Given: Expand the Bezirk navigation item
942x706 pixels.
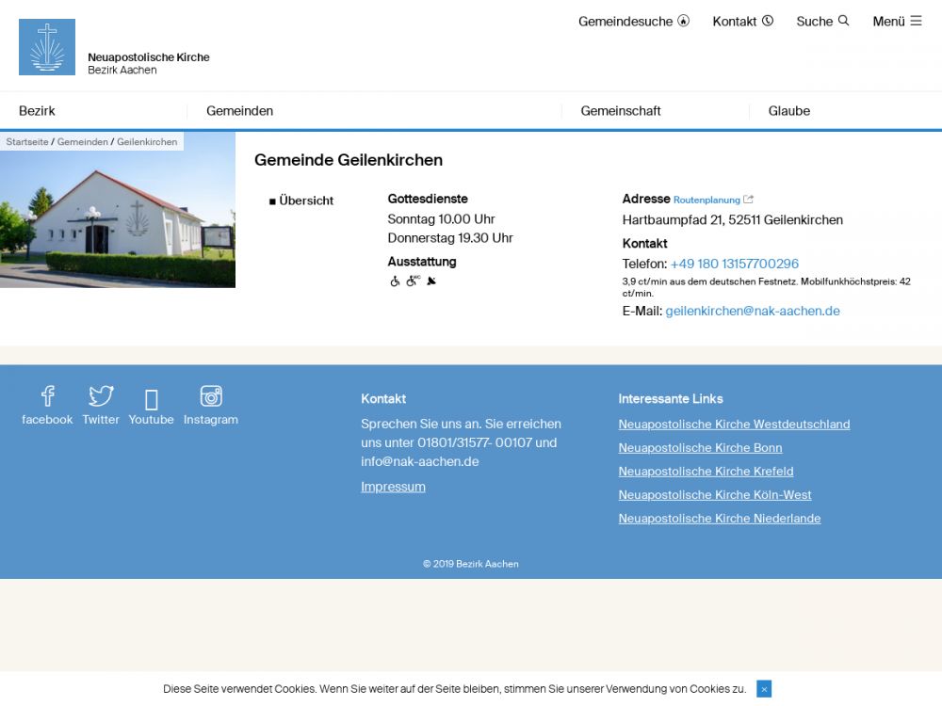Looking at the screenshot, I should (38, 111).
